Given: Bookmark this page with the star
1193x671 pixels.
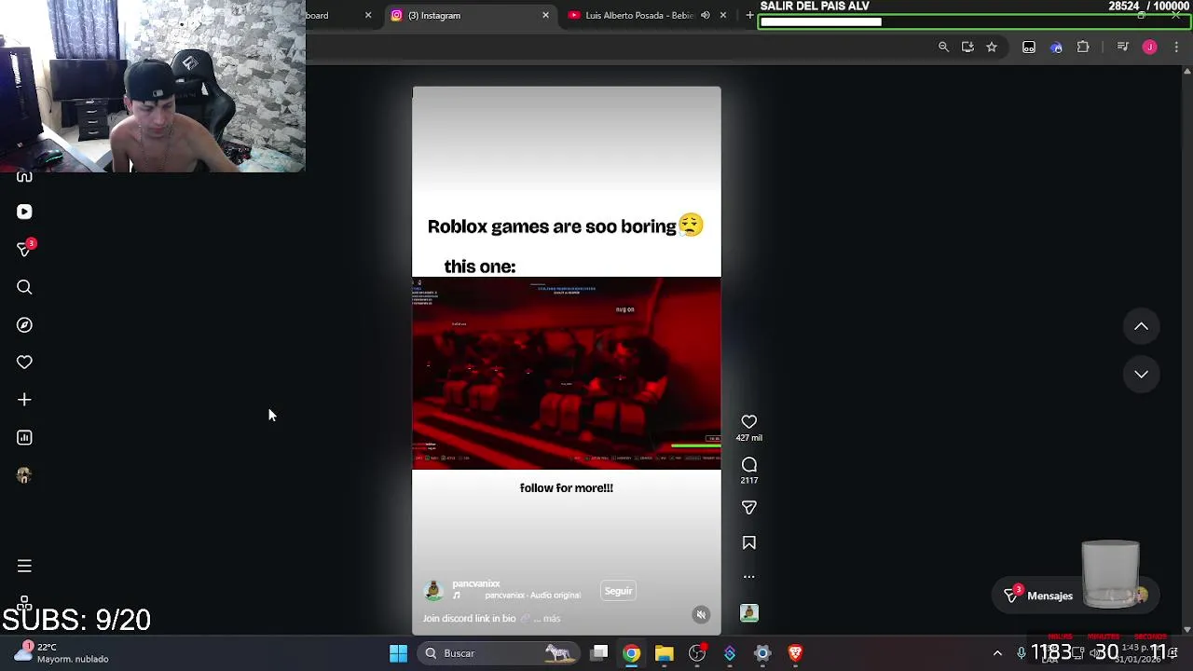Looking at the screenshot, I should (992, 47).
